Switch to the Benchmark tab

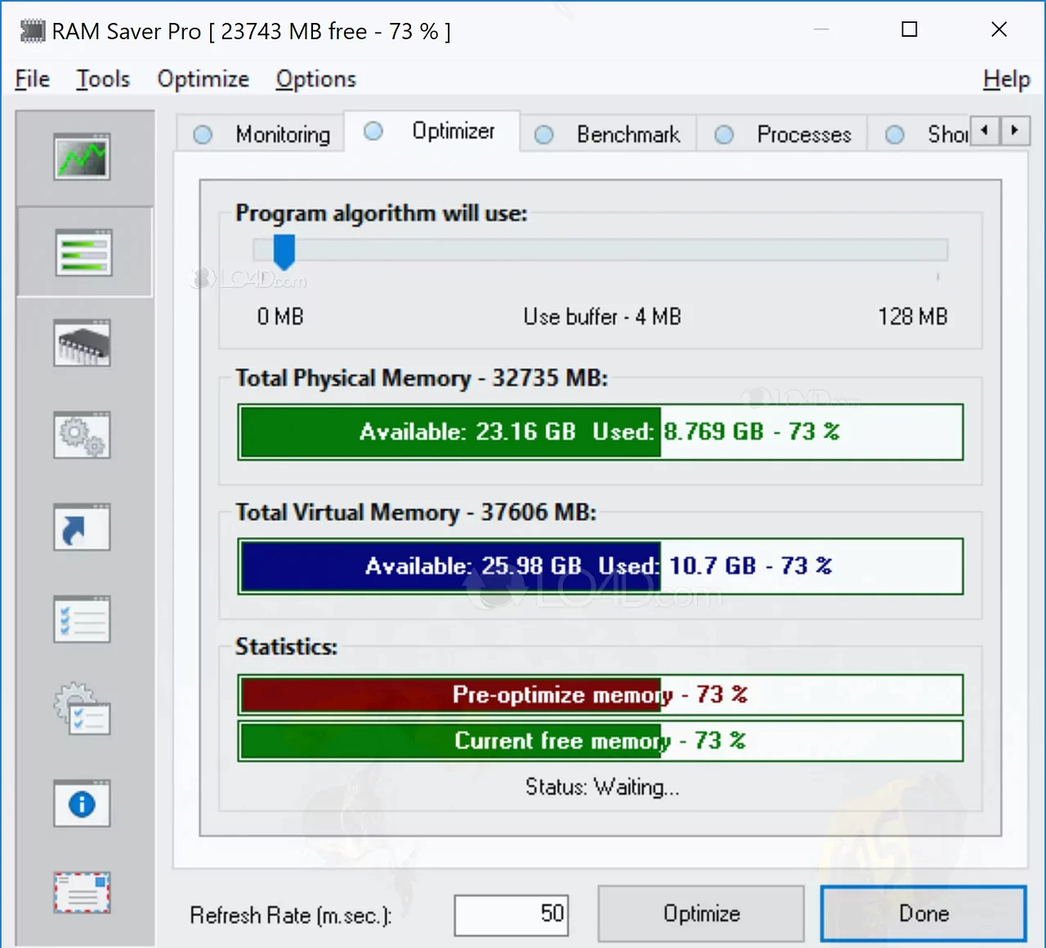(628, 134)
